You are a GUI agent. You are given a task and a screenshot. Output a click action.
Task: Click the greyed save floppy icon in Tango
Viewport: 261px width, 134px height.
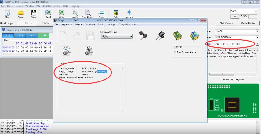[x=91, y=36]
